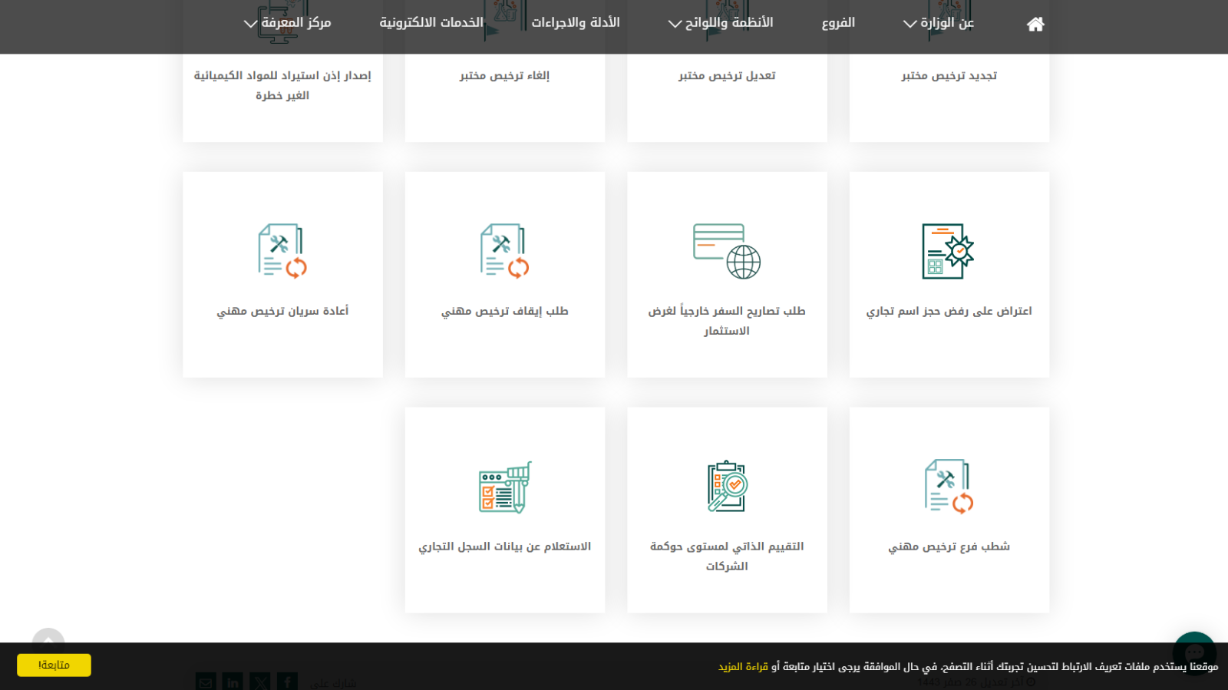The image size is (1228, 690).
Task: Click the commercial register inquiry icon
Action: [x=505, y=487]
